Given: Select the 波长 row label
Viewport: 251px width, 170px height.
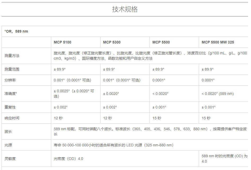Looking at the screenshot, I should coord(8,132).
